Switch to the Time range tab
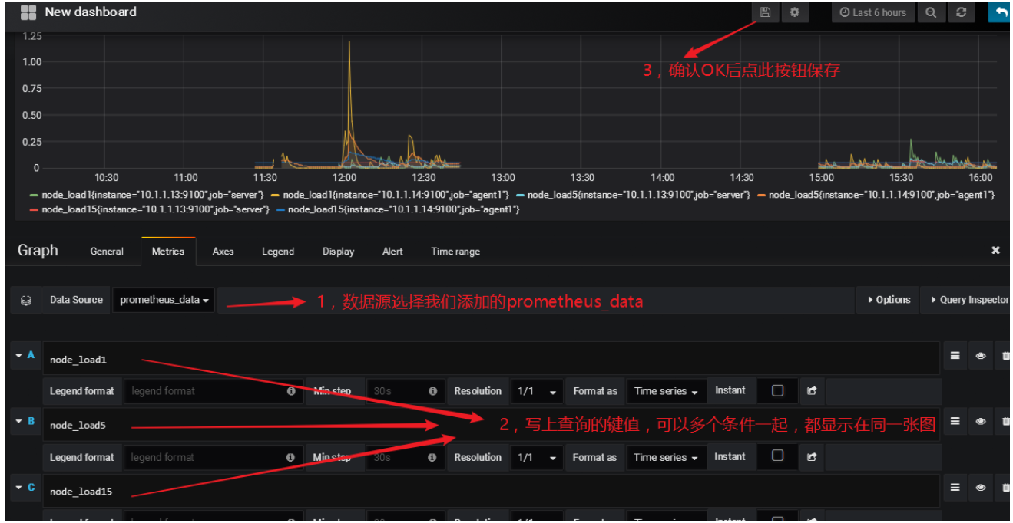The image size is (1013, 523). click(455, 252)
